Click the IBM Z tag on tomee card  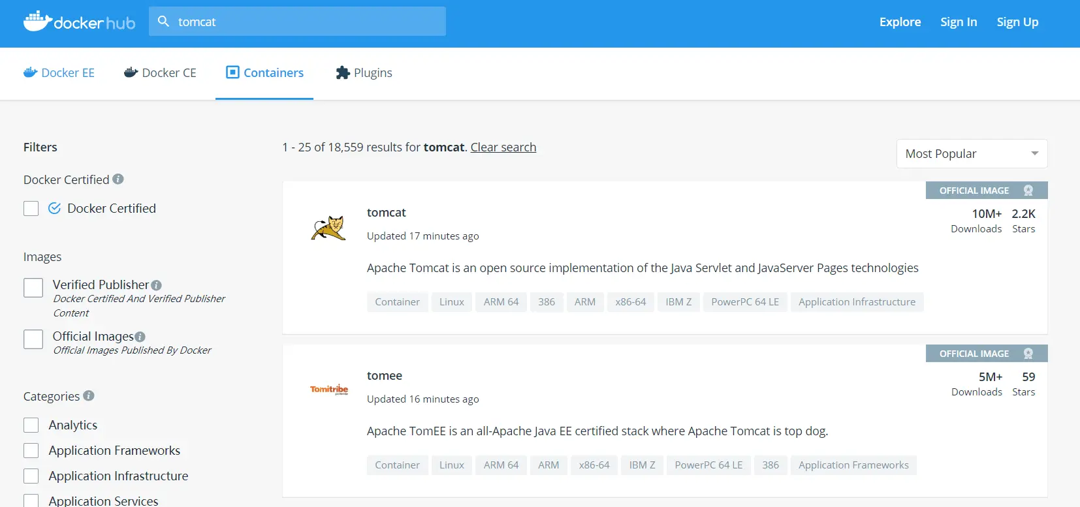[642, 465]
